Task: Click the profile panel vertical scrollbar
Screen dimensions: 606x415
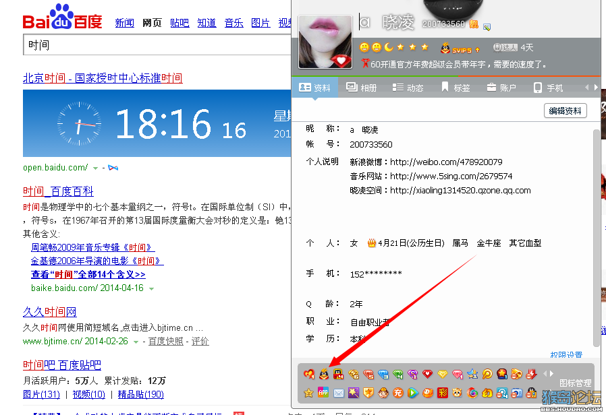Action: coord(597,238)
